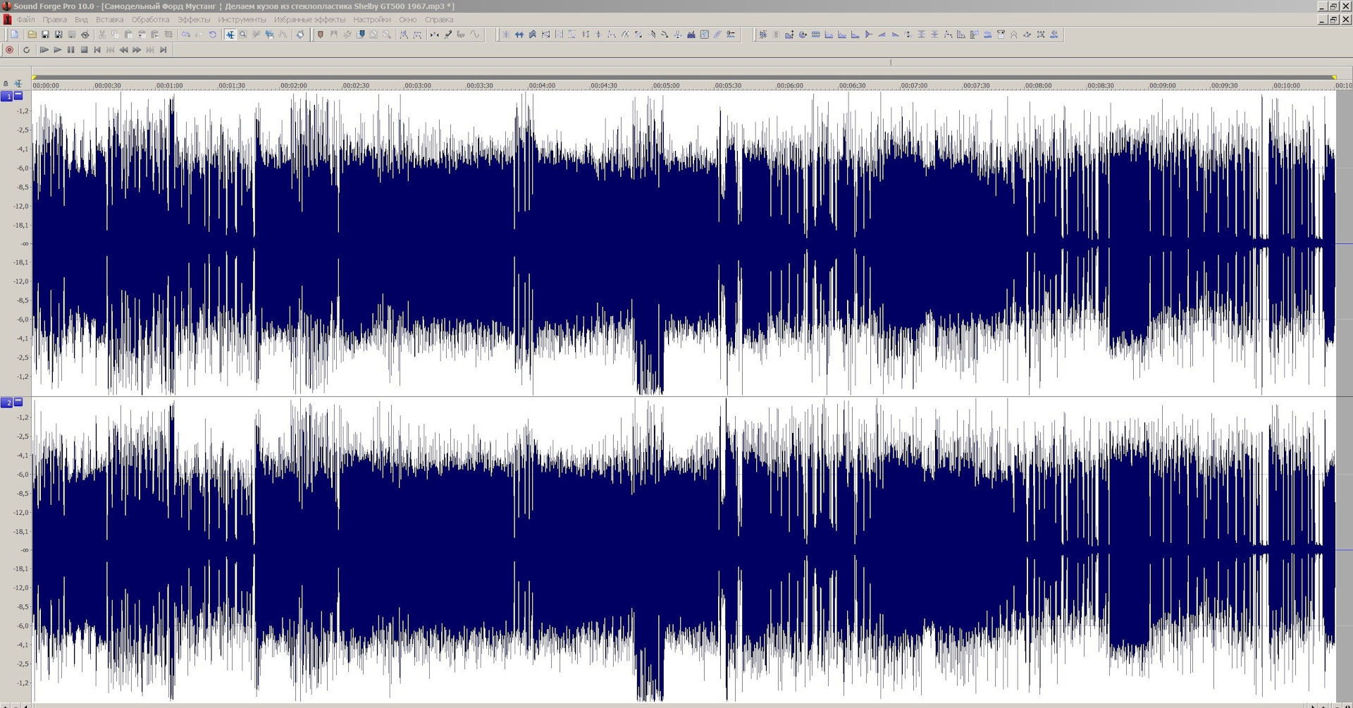
Task: Click the Mix paste icon
Action: (142, 35)
